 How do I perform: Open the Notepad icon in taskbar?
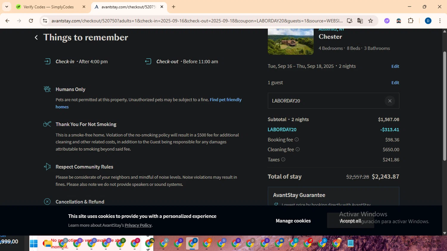pyautogui.click(x=350, y=243)
